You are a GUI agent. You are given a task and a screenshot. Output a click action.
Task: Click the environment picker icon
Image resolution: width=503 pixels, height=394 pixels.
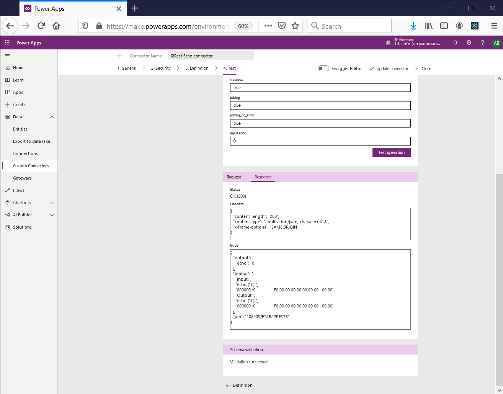click(388, 43)
